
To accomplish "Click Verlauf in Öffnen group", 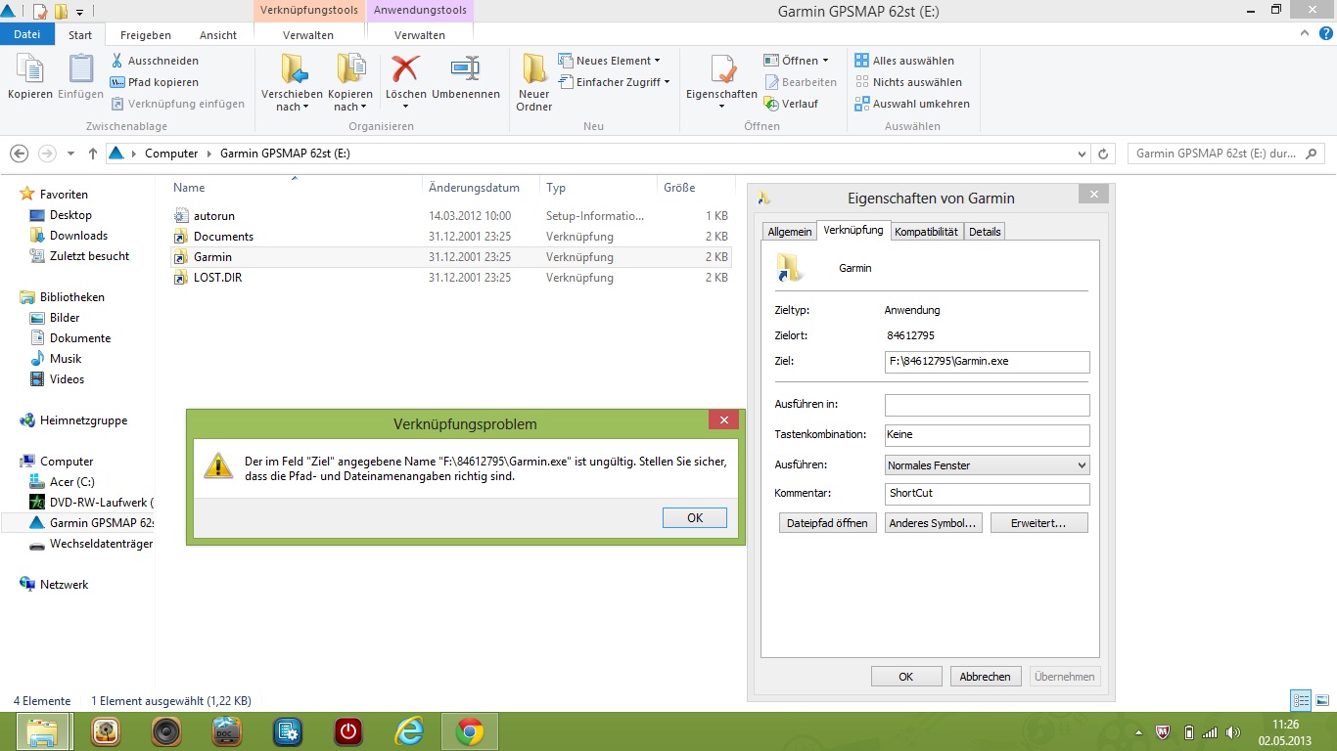I will click(x=792, y=104).
